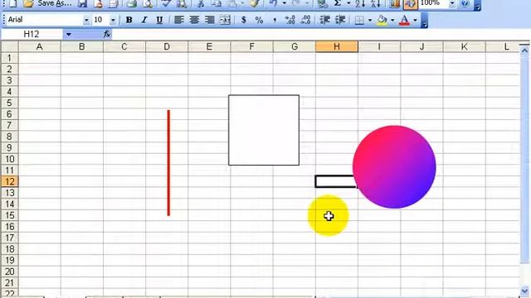
Task: Open the Borders style dropdown arrow
Action: [x=370, y=20]
